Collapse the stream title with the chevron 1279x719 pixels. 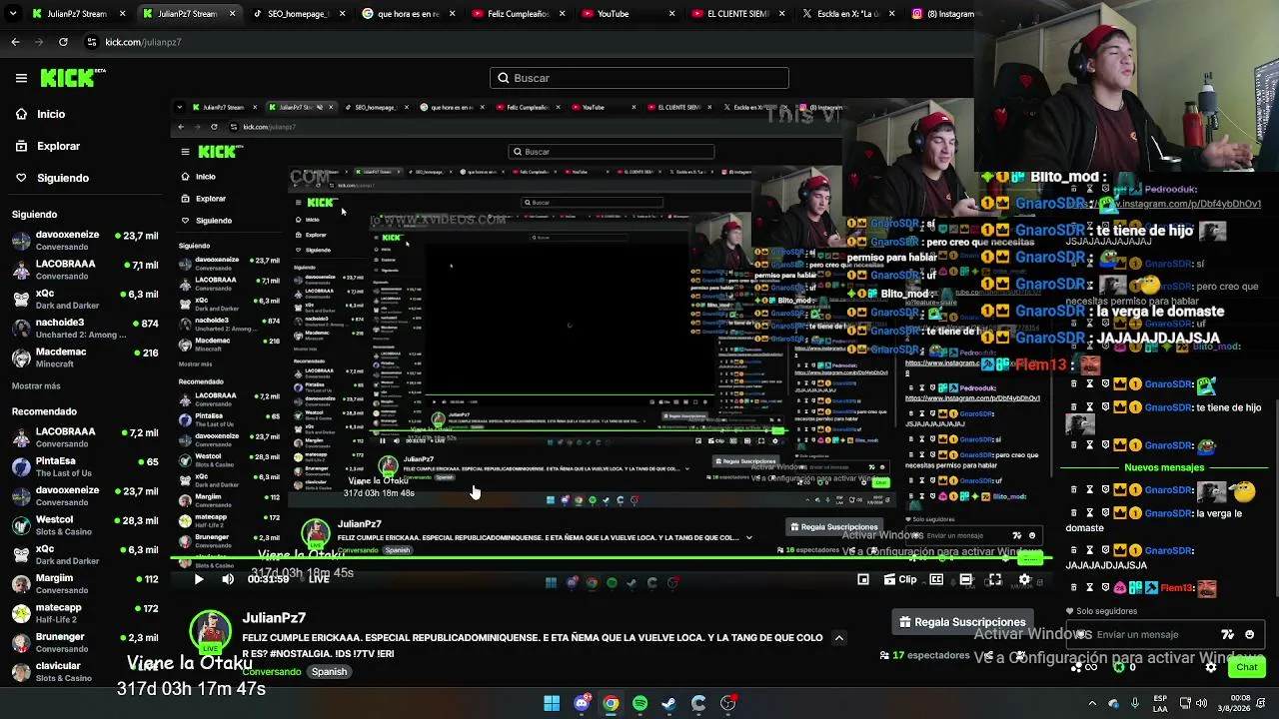pos(839,638)
